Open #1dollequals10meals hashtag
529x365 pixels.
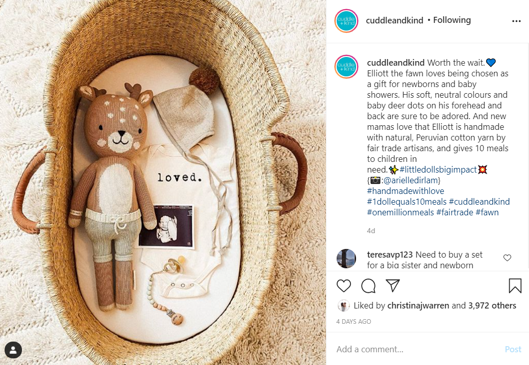click(x=407, y=202)
